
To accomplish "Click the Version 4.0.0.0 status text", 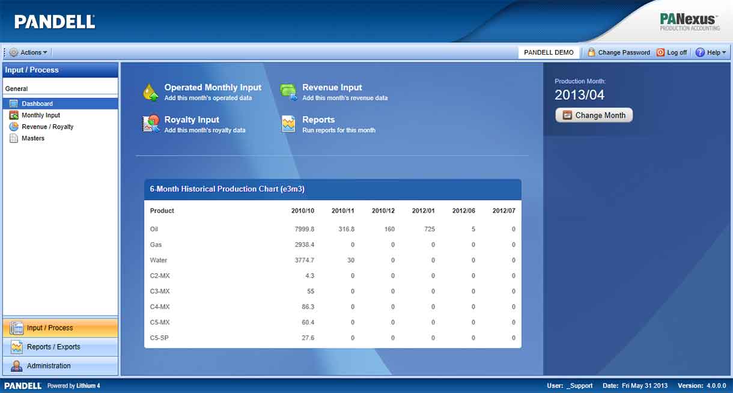I will [x=702, y=386].
